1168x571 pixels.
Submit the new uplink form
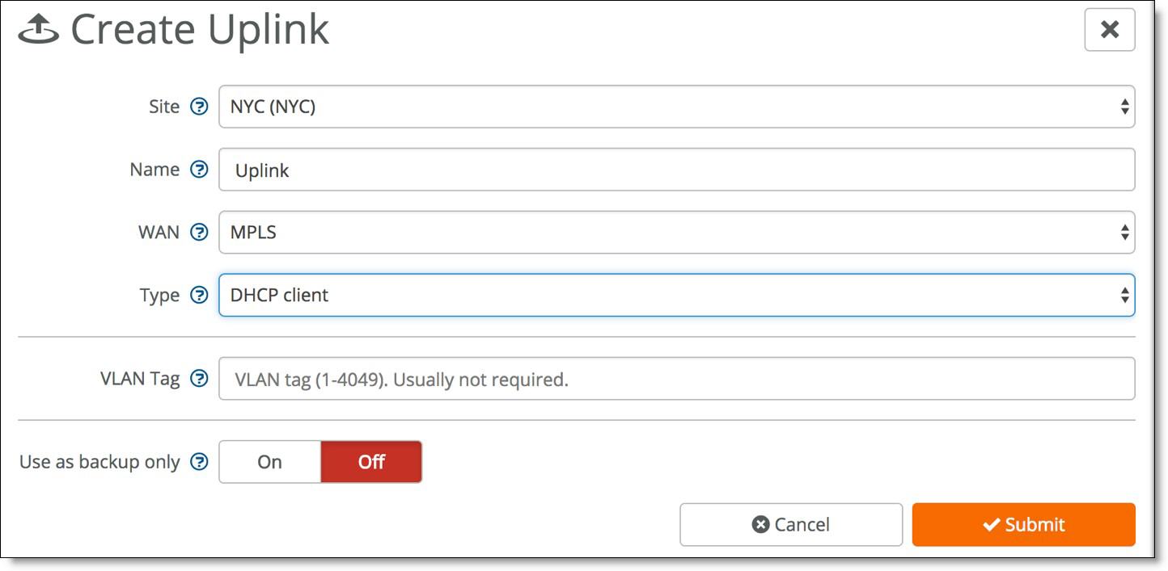pyautogui.click(x=1024, y=525)
